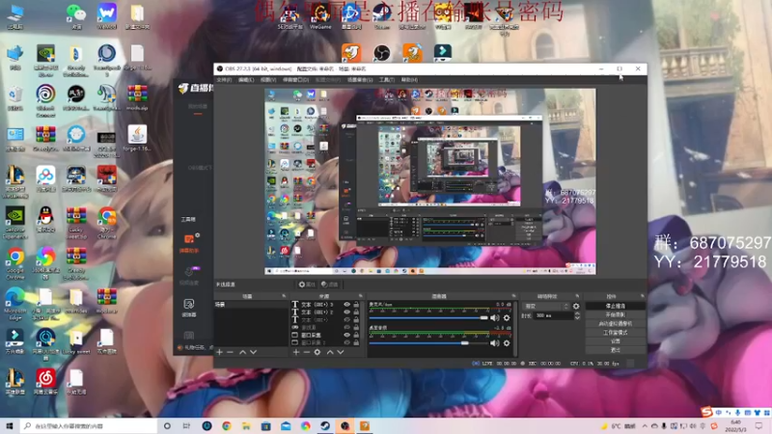
Task: Open source properties (属性) in OBS toolbar
Action: tap(307, 285)
